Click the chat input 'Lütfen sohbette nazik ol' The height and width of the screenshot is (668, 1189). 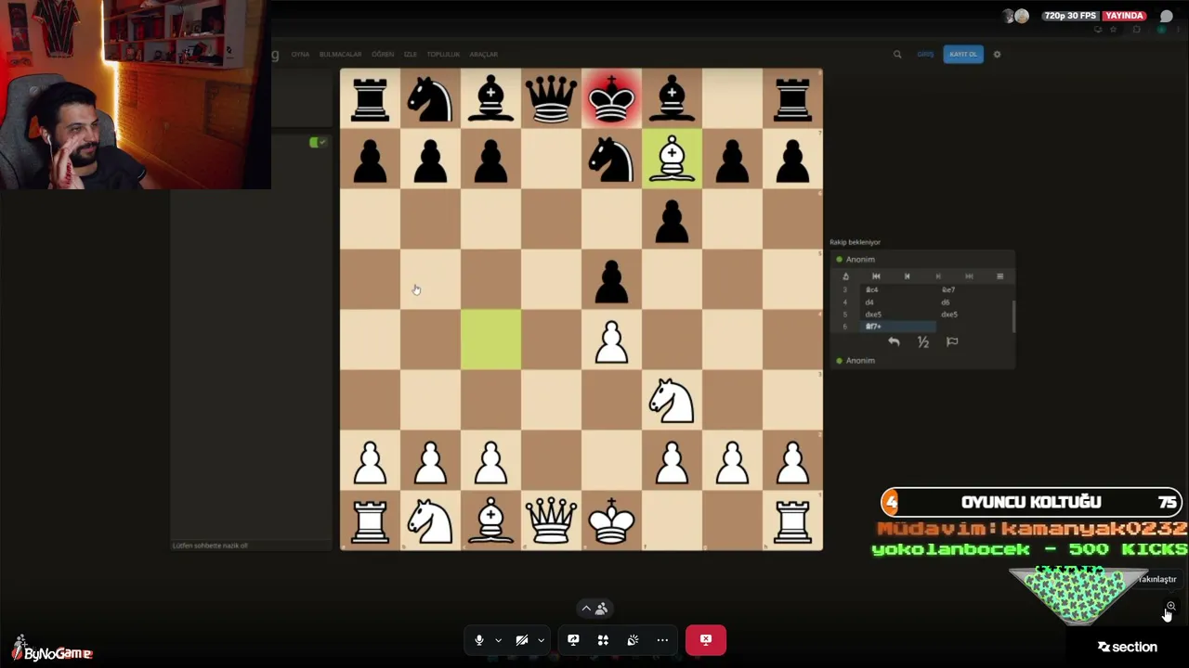[x=251, y=546]
